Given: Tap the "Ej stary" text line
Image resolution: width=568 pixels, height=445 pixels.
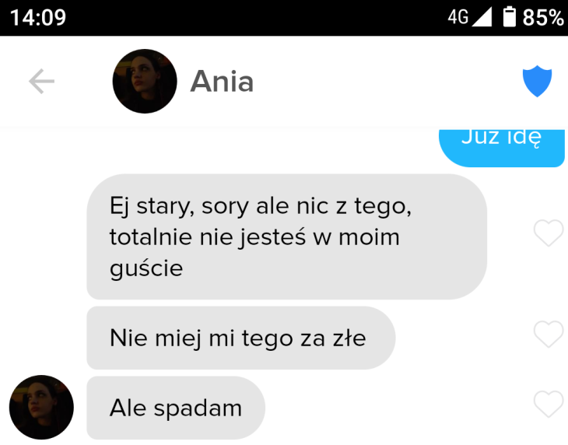Looking at the screenshot, I should pos(261,206).
